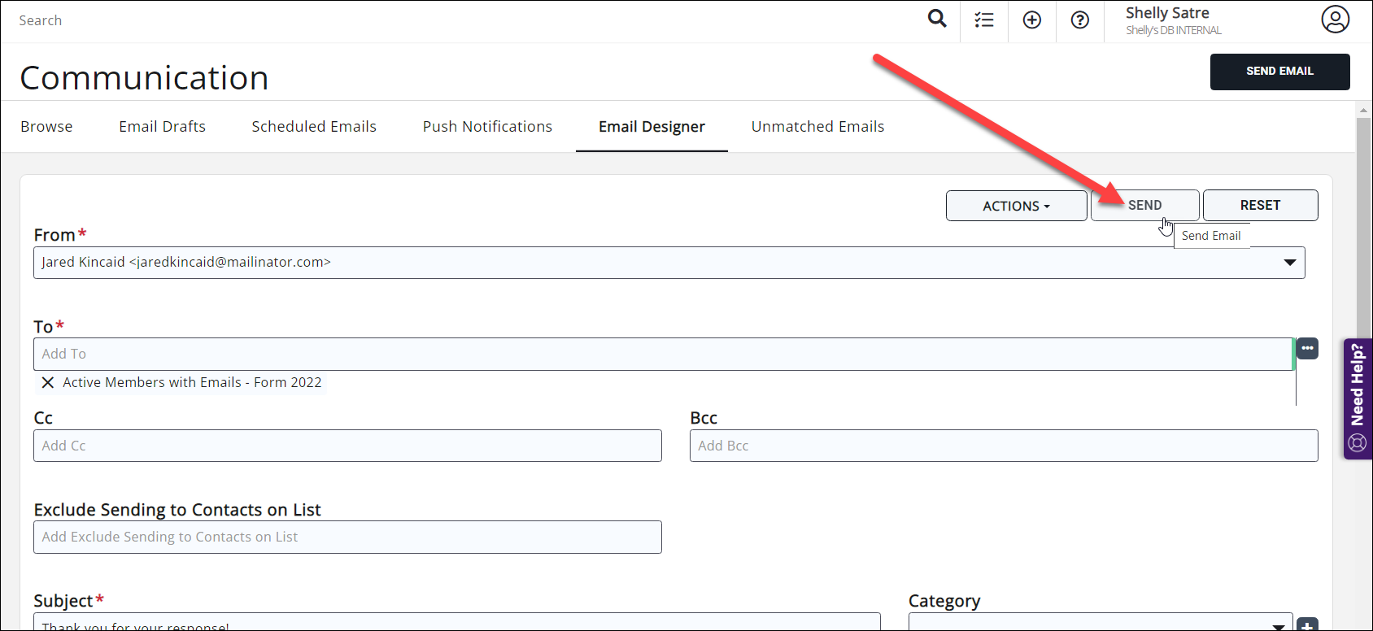Image resolution: width=1373 pixels, height=631 pixels.
Task: Switch to the Email Drafts tab
Action: tap(162, 127)
